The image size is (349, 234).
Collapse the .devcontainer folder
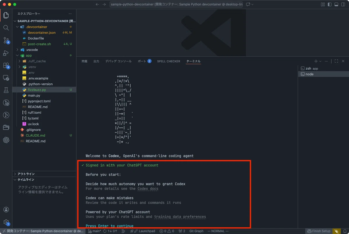click(x=17, y=27)
